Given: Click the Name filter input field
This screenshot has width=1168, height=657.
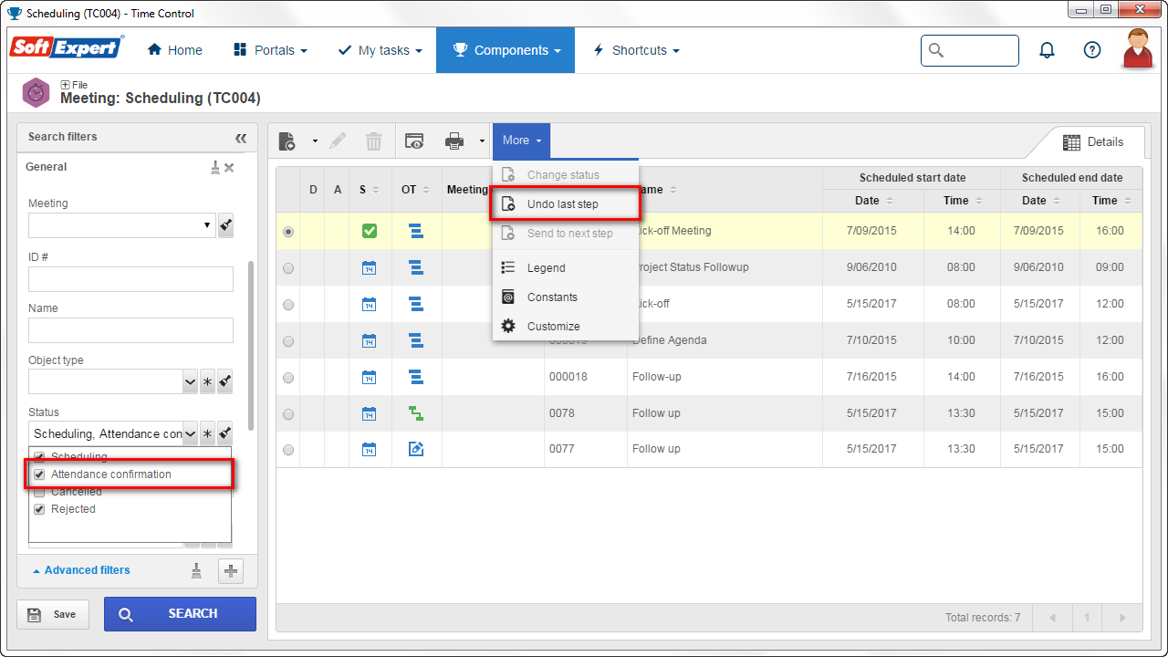Looking at the screenshot, I should click(x=130, y=330).
